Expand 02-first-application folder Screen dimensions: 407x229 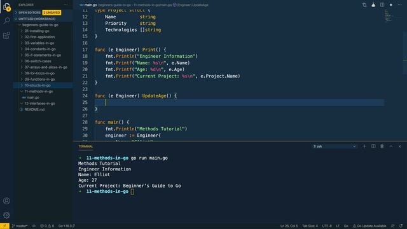[x=43, y=37]
